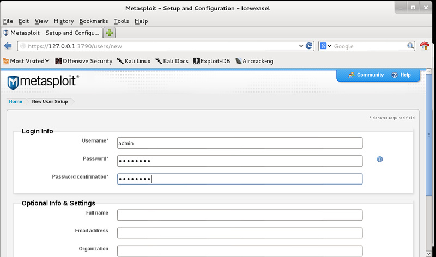The height and width of the screenshot is (257, 436).
Task: Open the Aircrack-ng bookmark
Action: coord(254,61)
